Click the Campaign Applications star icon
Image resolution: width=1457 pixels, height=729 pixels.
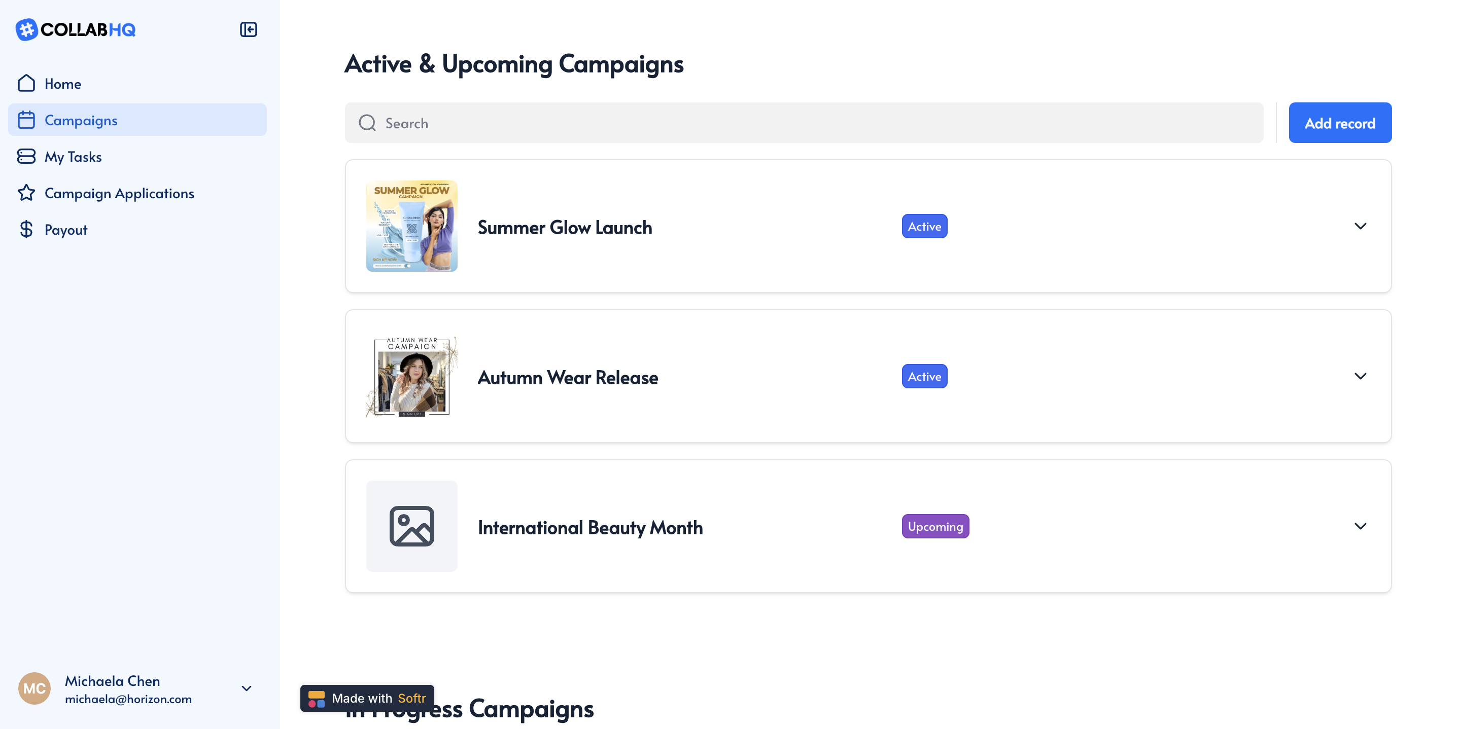click(x=26, y=193)
